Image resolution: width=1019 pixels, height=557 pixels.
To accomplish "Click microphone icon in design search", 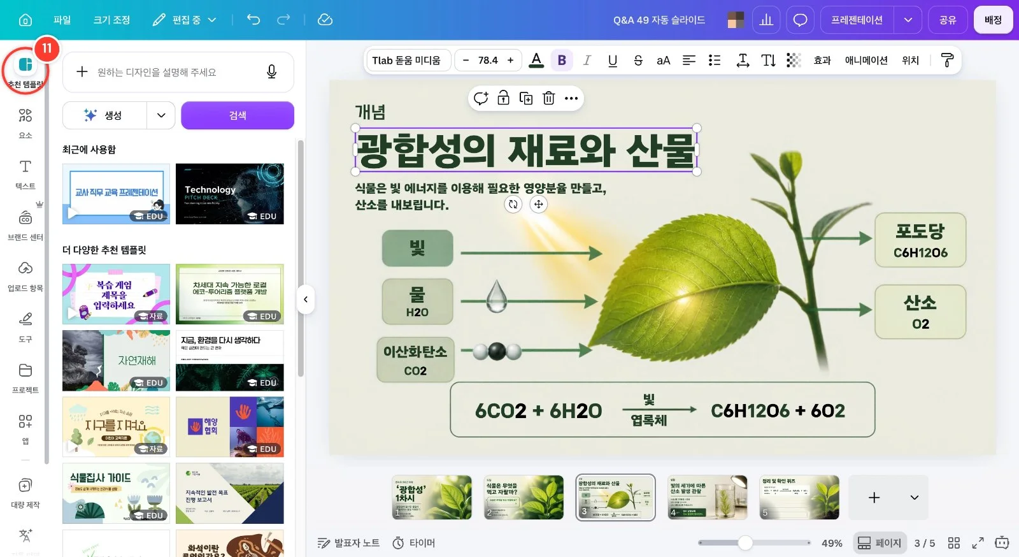I will coord(271,72).
